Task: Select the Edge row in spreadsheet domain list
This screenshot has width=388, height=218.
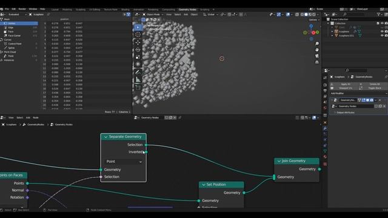Action: 19,27
